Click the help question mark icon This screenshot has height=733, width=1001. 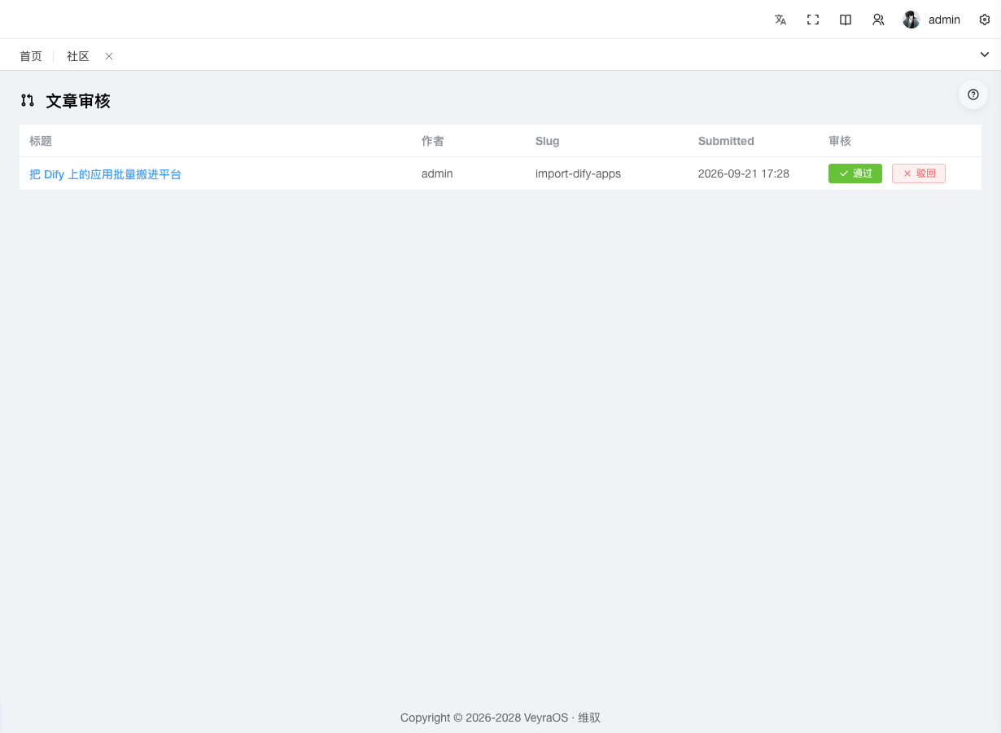coord(973,94)
